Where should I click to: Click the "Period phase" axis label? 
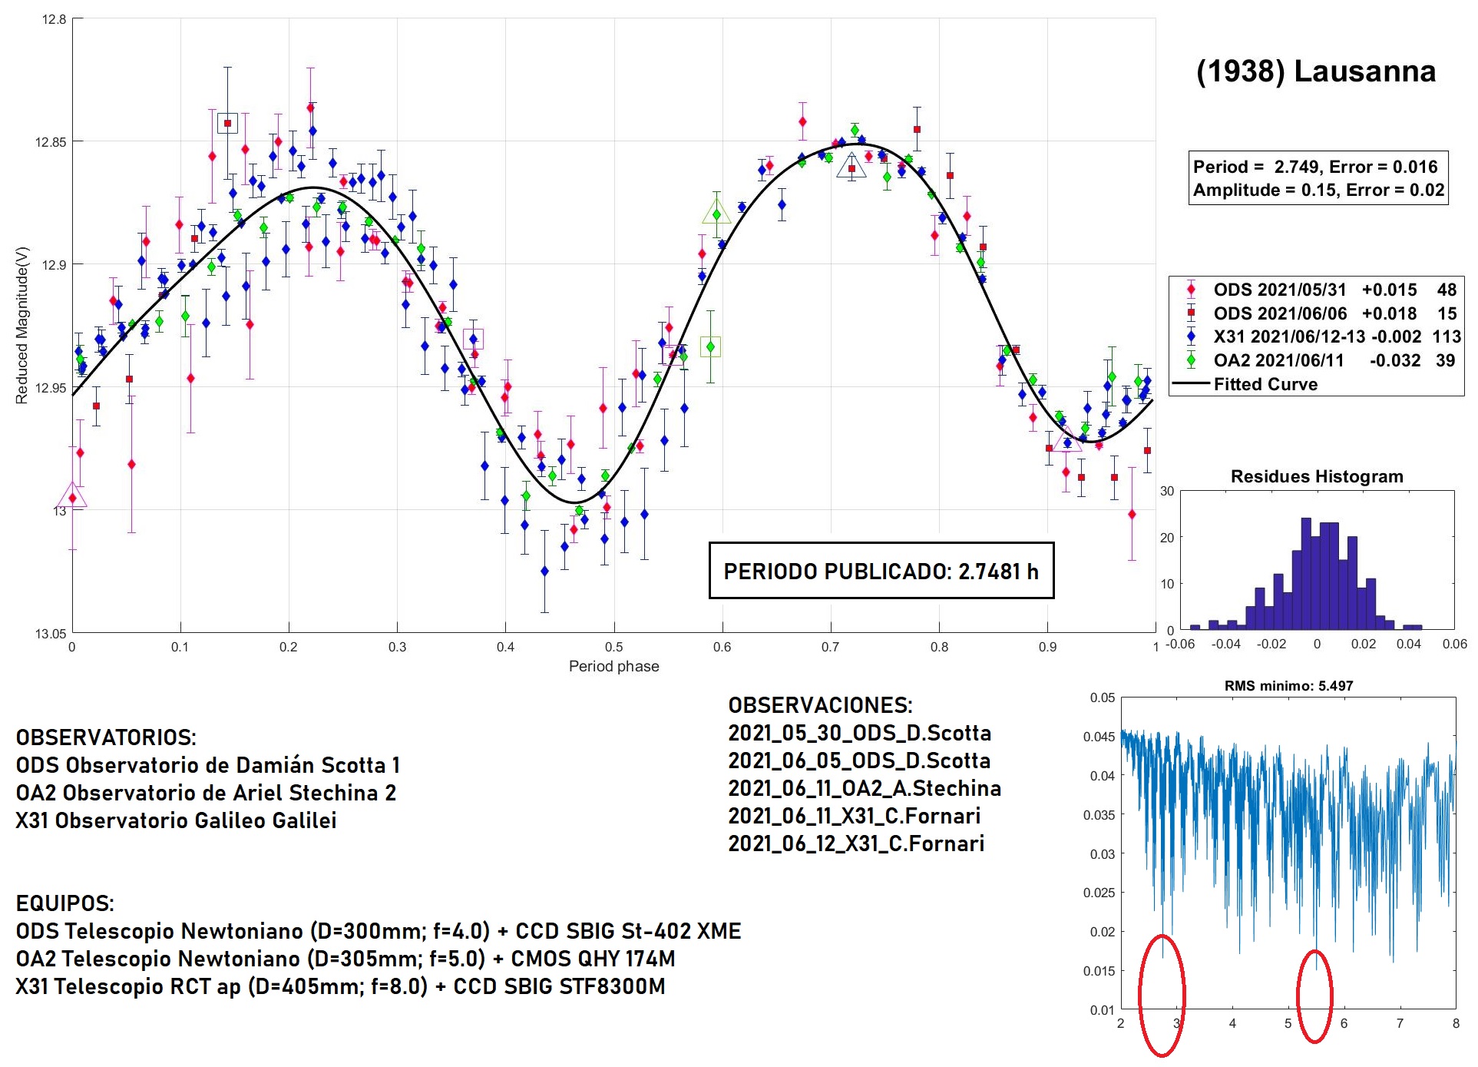pos(613,666)
